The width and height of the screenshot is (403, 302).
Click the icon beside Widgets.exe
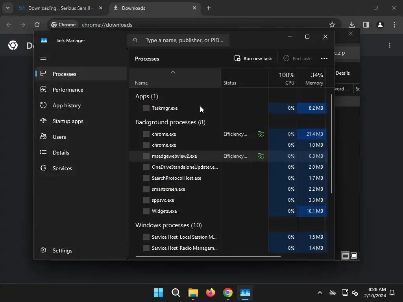click(146, 211)
